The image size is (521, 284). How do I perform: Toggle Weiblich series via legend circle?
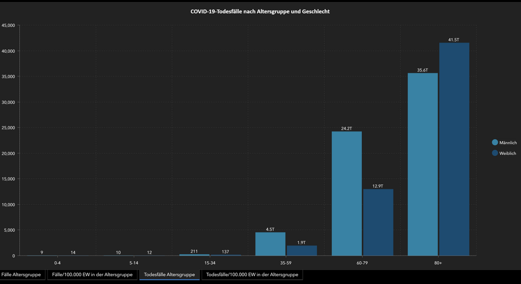[x=495, y=153]
